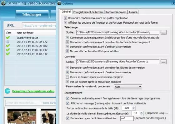Open the processor number dropdown set to Auto

coord(128,87)
